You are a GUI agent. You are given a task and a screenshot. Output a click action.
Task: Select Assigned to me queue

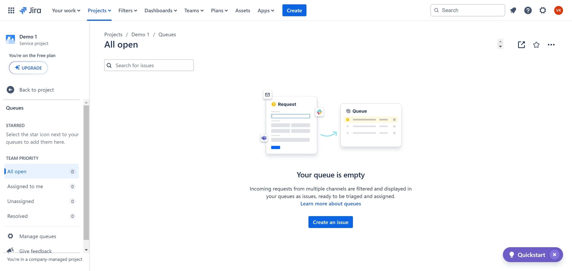coord(25,186)
